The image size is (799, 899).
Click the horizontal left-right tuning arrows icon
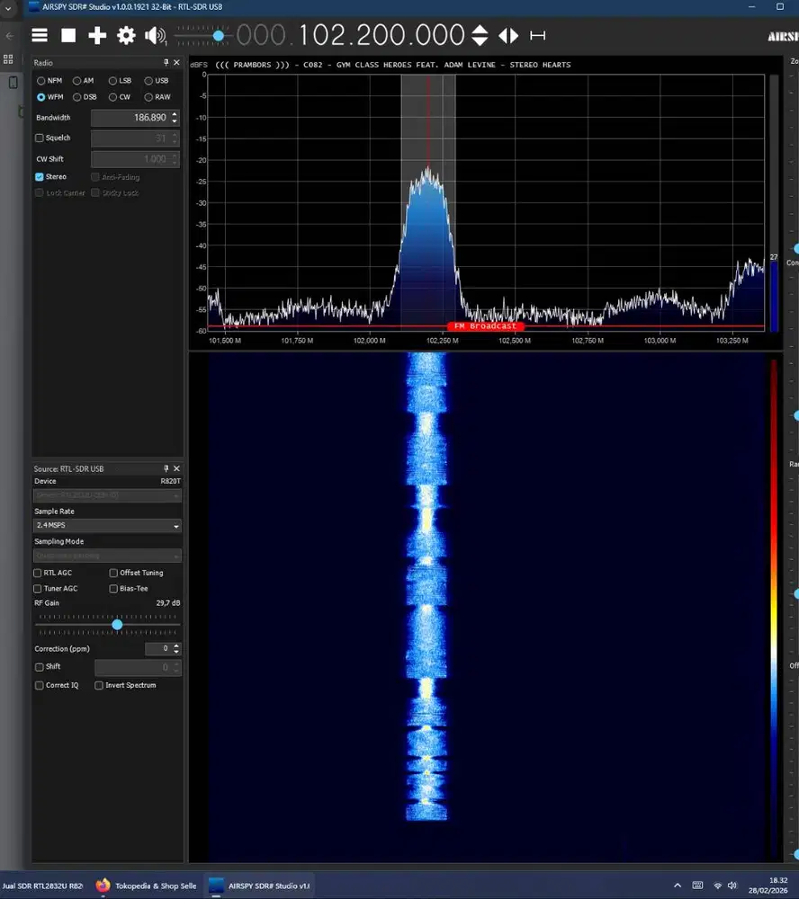[508, 36]
